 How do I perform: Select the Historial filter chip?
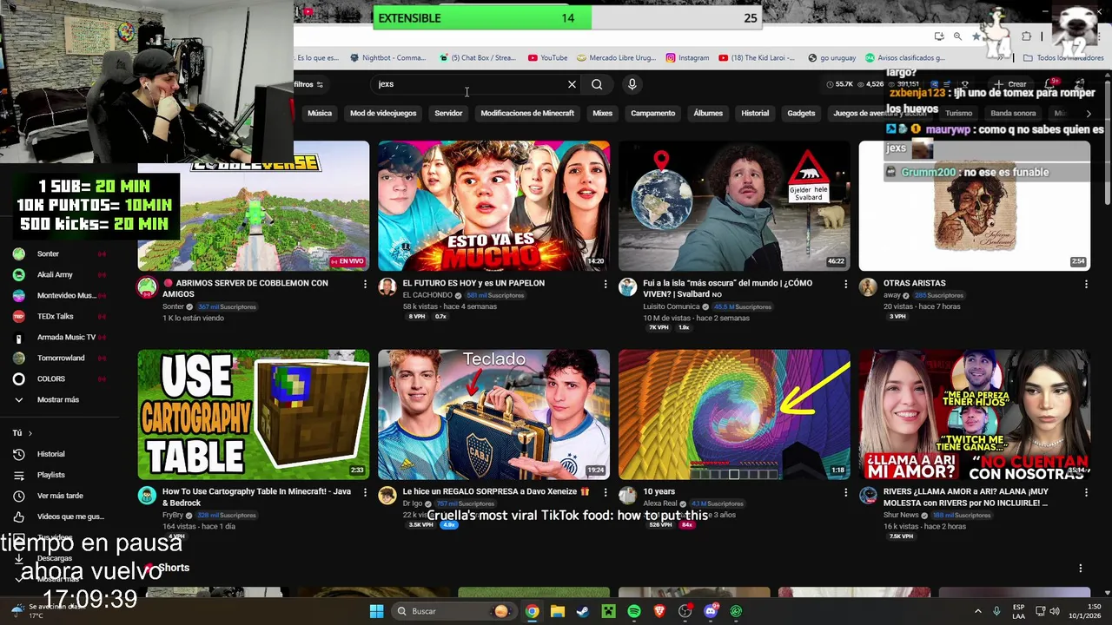(755, 113)
